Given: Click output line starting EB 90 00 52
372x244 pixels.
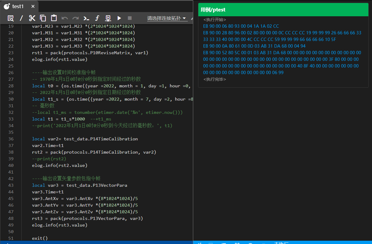Looking at the screenshot, I should [282, 53].
